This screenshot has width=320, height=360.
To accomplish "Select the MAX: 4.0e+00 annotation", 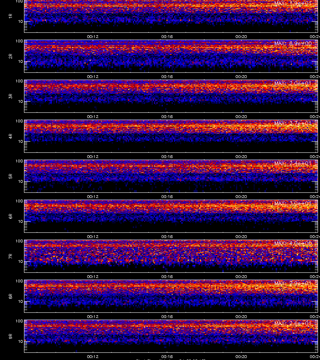I will click(x=293, y=243).
